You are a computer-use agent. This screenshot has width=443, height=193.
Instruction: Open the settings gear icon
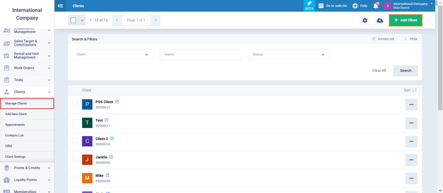coord(365,20)
